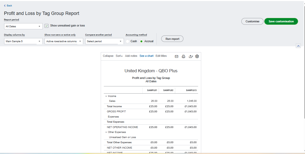
Task: Collapse the Other Expenses section
Action: [x=106, y=132]
